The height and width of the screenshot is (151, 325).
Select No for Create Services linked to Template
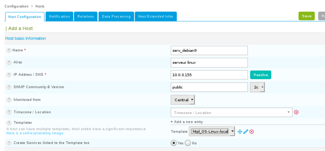click(x=188, y=143)
